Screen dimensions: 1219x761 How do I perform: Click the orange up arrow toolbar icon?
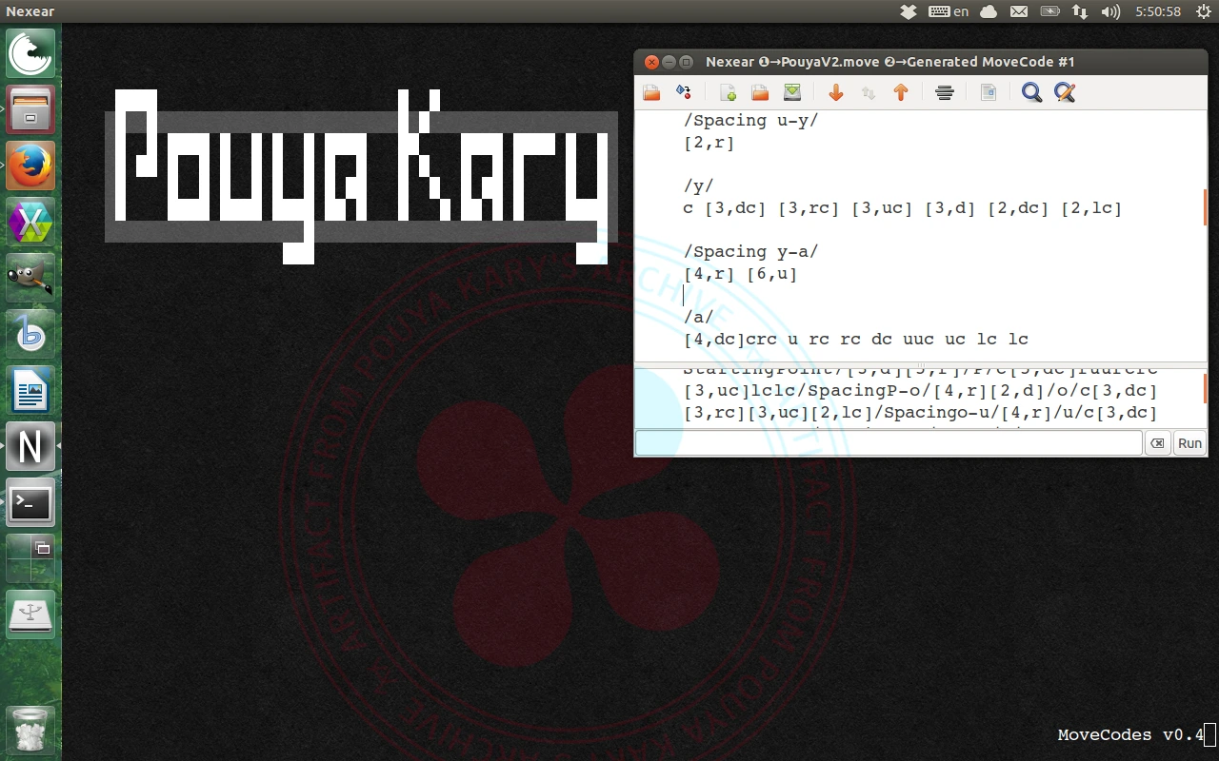tap(901, 92)
